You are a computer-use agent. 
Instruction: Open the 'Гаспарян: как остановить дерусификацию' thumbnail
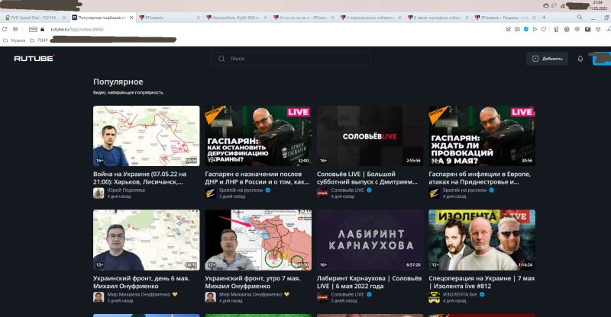258,136
